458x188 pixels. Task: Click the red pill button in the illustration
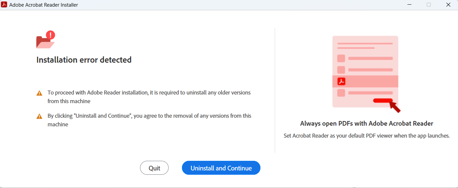click(383, 100)
